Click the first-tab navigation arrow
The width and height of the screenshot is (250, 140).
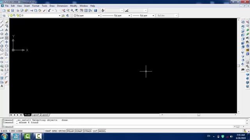point(11,115)
